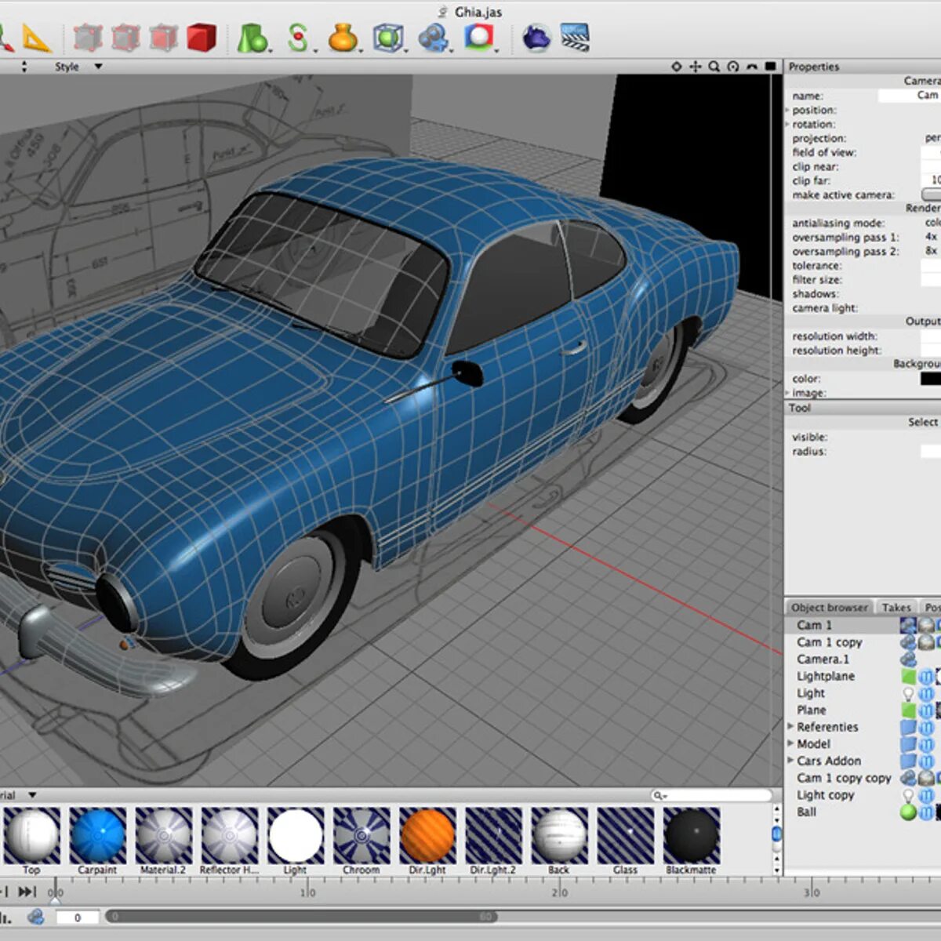Click the viewport pan cross-arrows icon
Viewport: 941px width, 941px height.
pyautogui.click(x=696, y=67)
